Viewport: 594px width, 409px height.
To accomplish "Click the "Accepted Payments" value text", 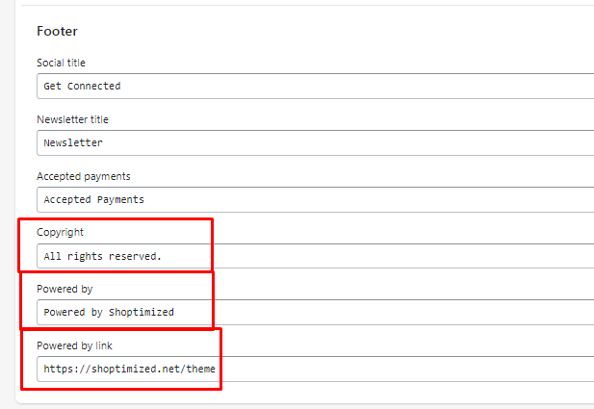I will (94, 200).
